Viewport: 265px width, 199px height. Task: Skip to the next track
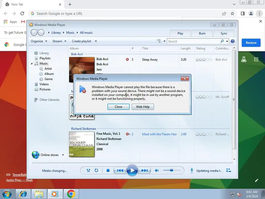[144, 170]
